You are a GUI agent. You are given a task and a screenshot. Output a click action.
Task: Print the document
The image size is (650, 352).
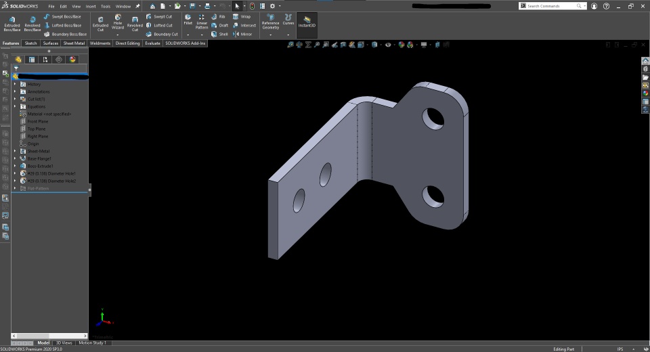(207, 6)
